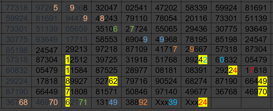The height and width of the screenshot is (111, 273).
Task: Select the 29213 cell
Action: click(77, 50)
